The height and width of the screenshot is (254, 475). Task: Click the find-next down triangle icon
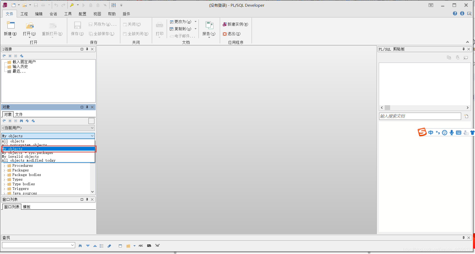(x=88, y=246)
